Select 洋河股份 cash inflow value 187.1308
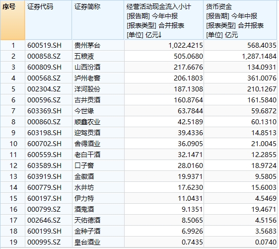The height and width of the screenshot is (249, 279). pyautogui.click(x=188, y=89)
